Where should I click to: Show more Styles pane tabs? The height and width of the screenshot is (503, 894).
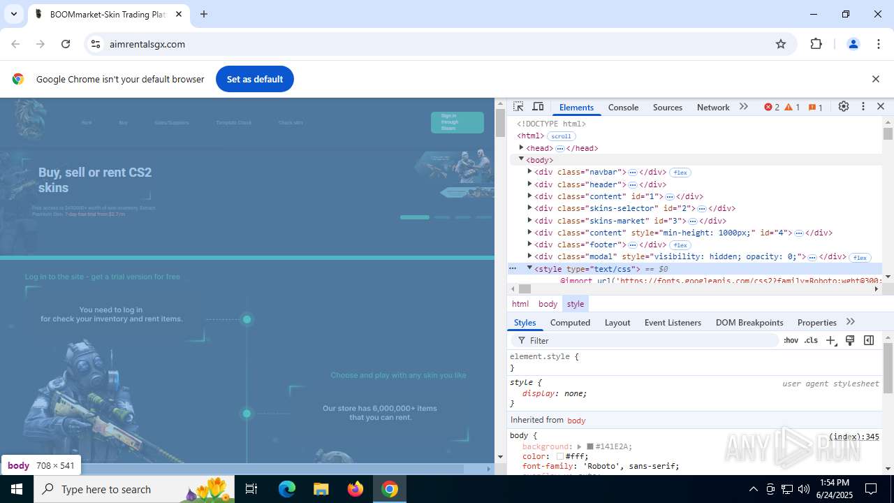[851, 322]
